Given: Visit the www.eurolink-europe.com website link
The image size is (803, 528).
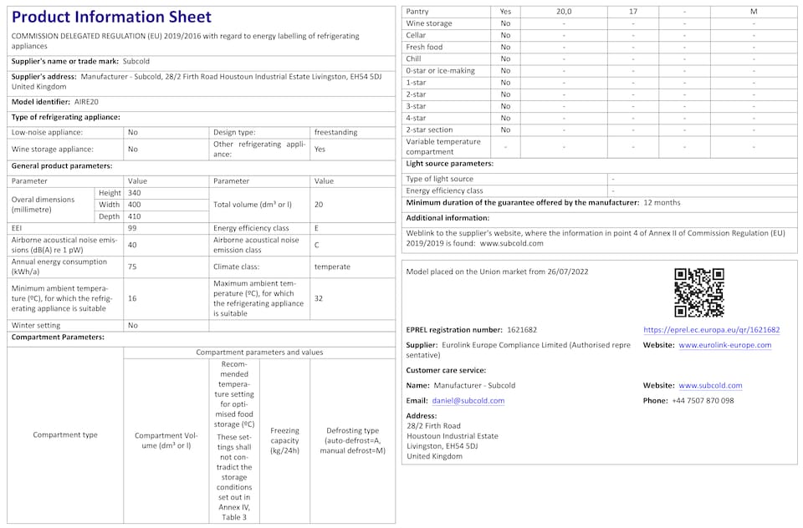Looking at the screenshot, I should [724, 345].
